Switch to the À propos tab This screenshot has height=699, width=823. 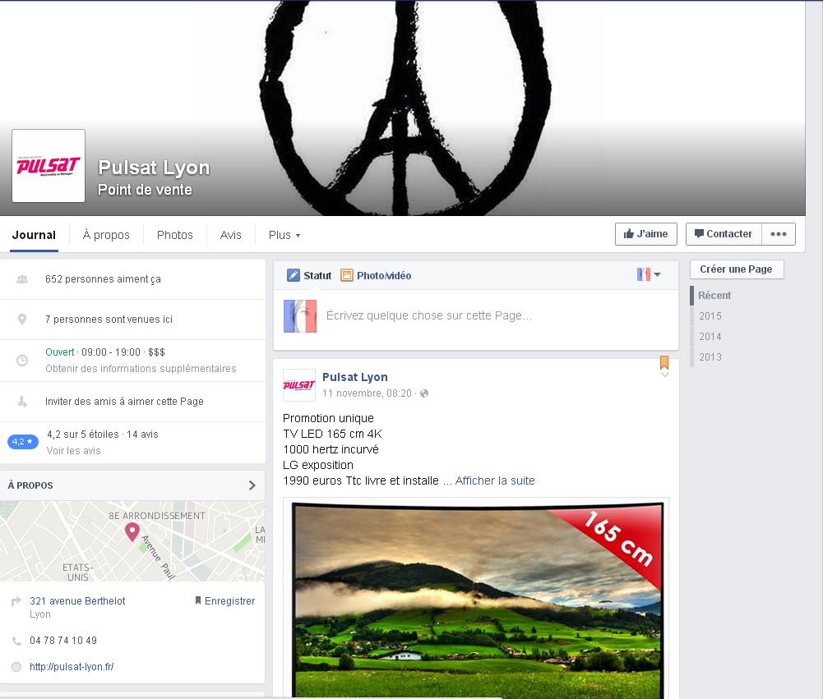coord(106,235)
